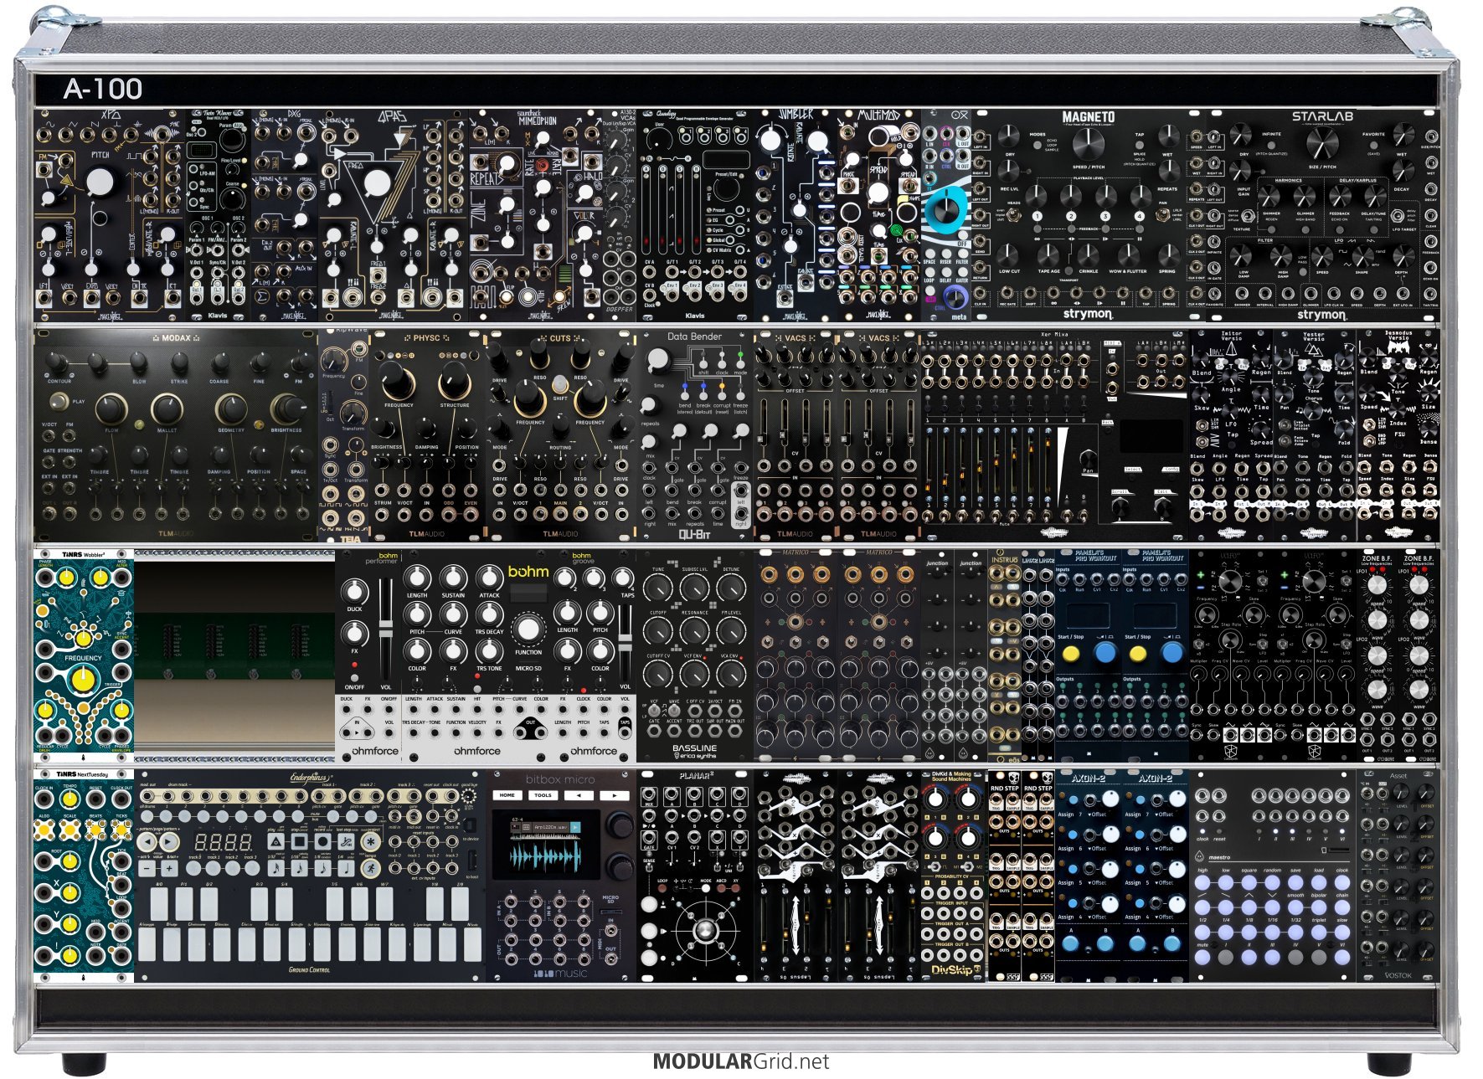This screenshot has height=1079, width=1483.
Task: Click the RESONANCE knob on Bassline
Action: click(694, 631)
